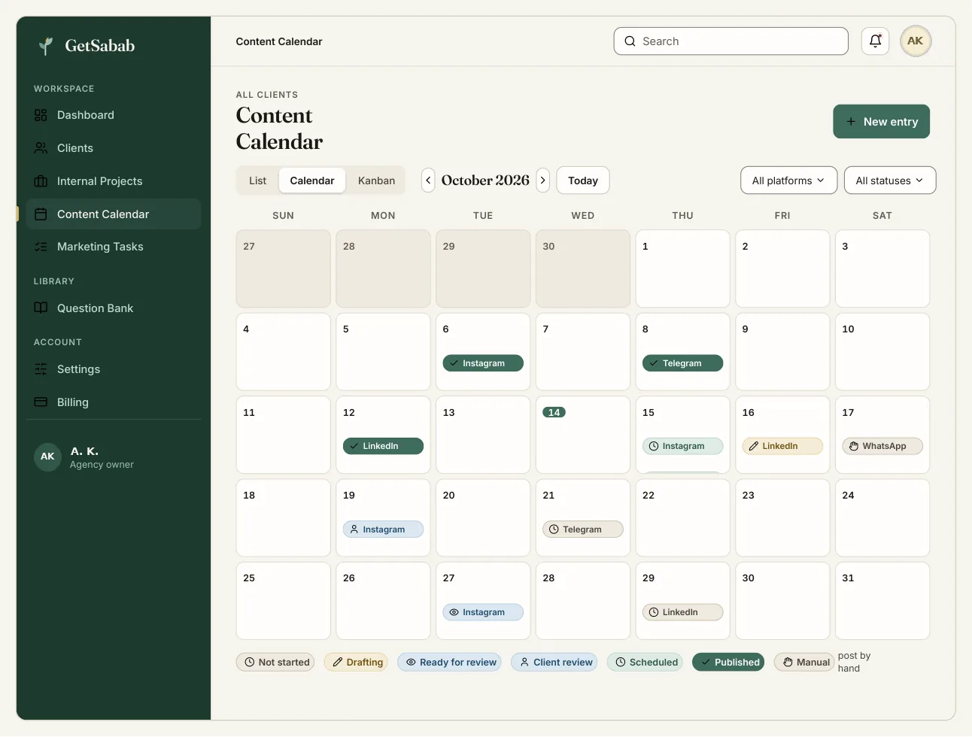Image resolution: width=972 pixels, height=737 pixels.
Task: Toggle the Not started status legend chip
Action: 275,663
